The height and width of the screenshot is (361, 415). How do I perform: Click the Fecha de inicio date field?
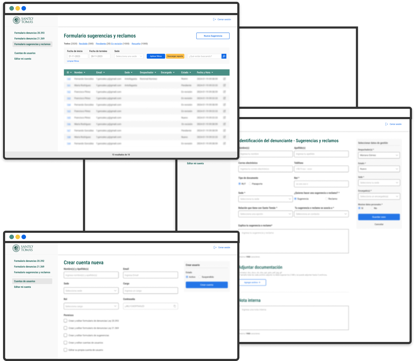(x=77, y=56)
